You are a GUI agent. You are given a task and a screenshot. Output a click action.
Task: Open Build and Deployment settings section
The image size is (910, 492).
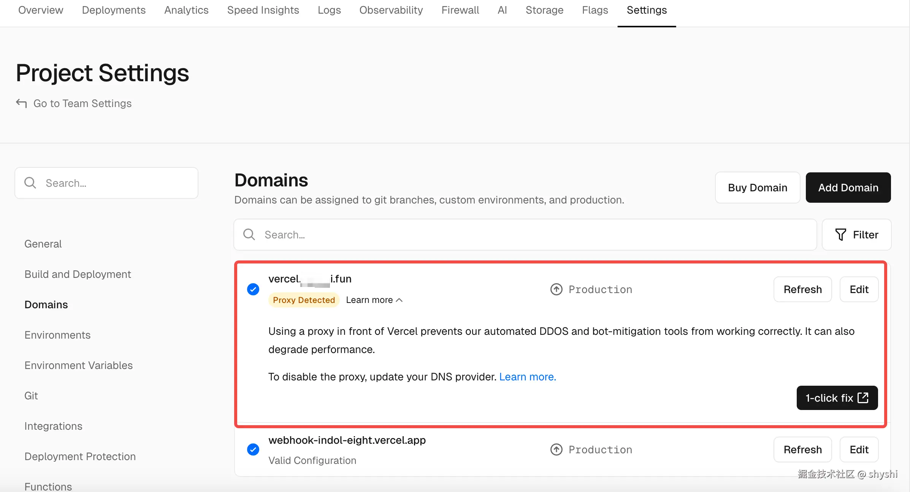[78, 274]
